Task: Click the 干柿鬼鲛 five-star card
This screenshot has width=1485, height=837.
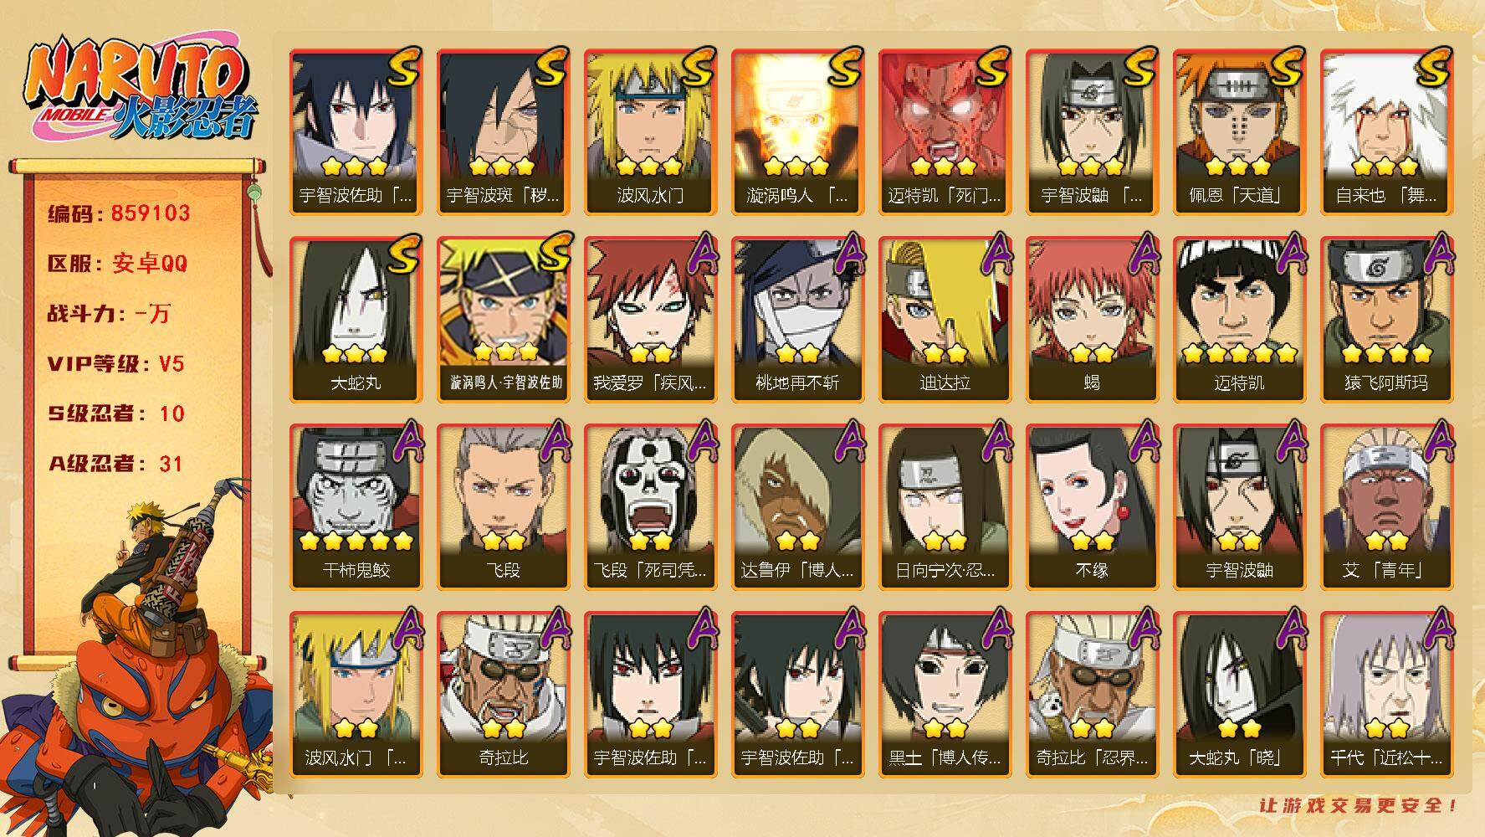Action: click(356, 506)
